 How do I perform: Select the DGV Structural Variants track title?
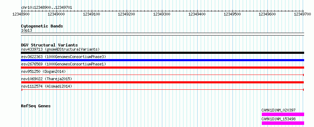[49, 45]
